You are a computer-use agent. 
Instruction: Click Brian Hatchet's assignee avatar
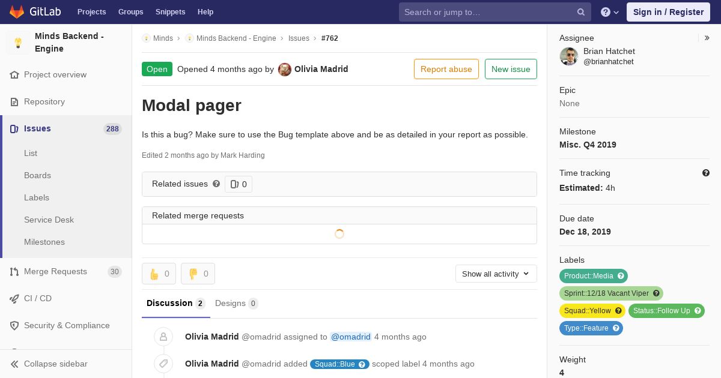569,56
